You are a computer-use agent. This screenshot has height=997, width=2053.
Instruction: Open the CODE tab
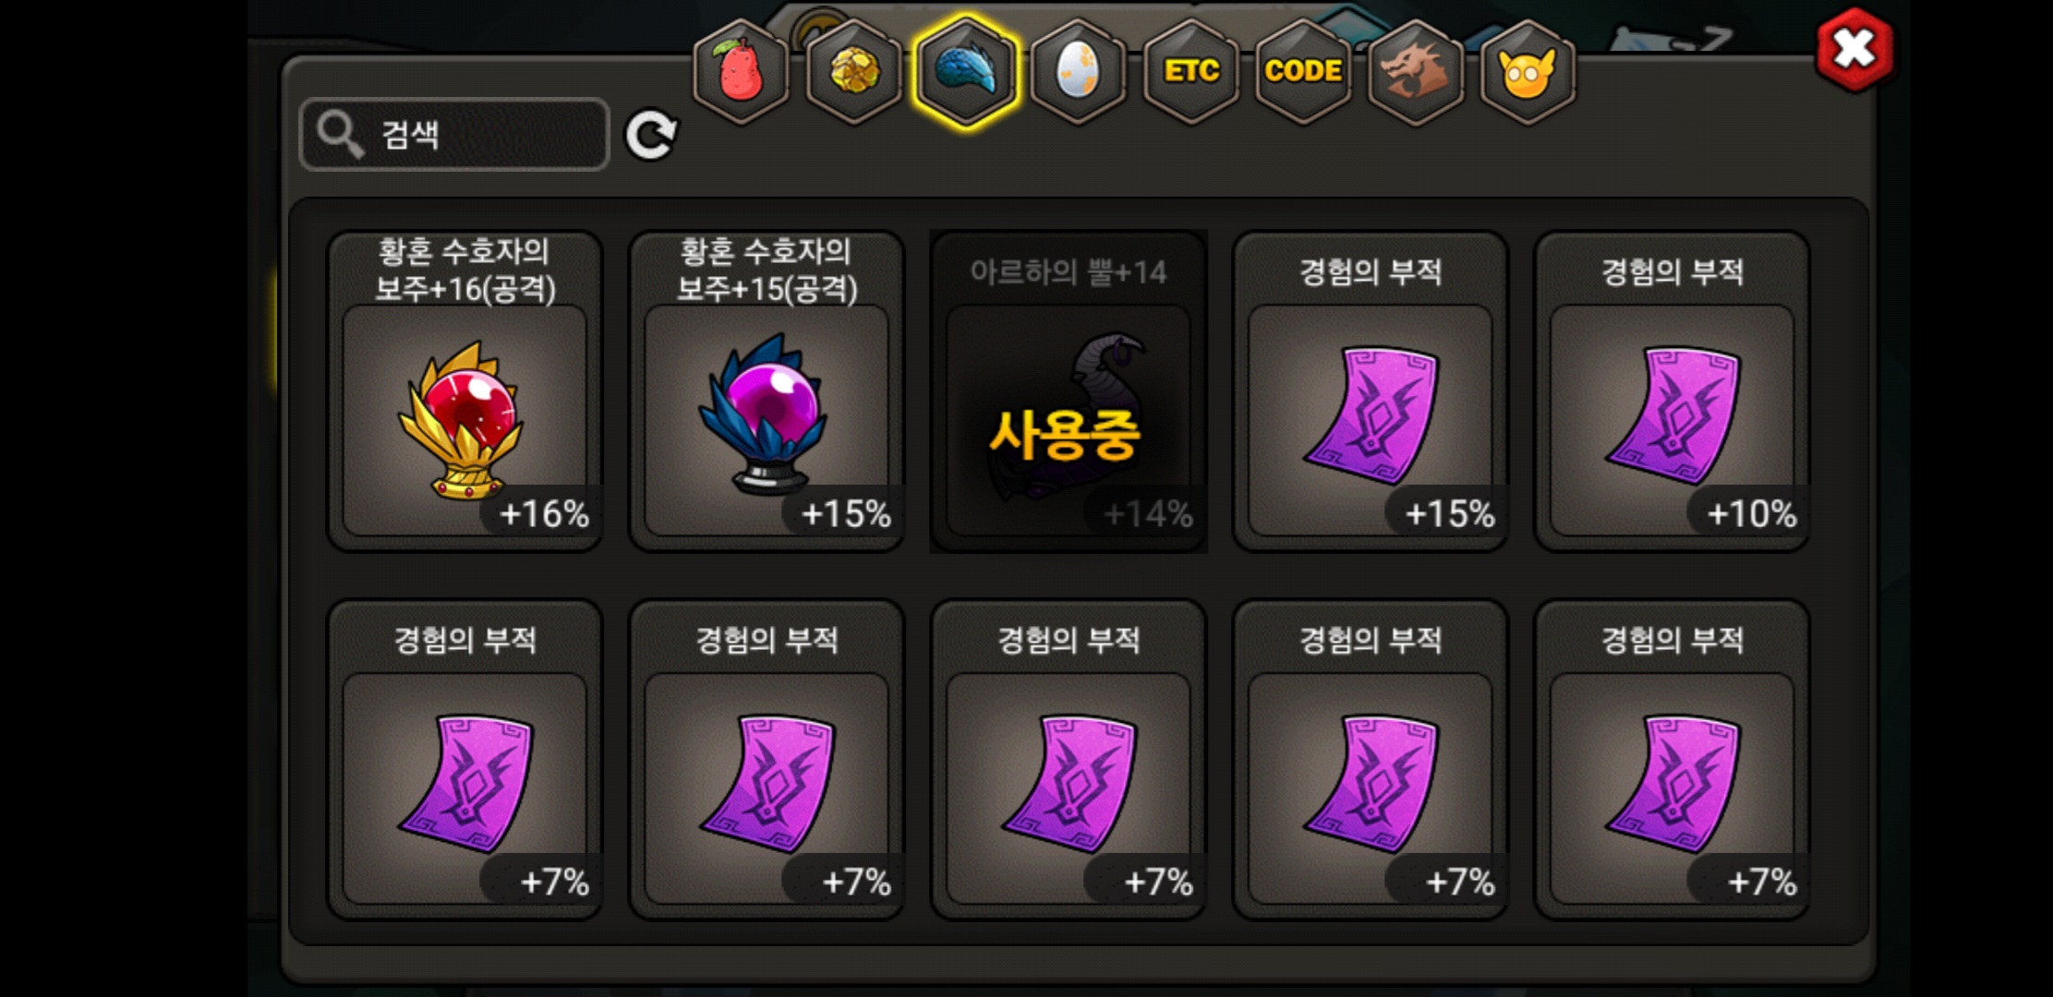[1303, 71]
